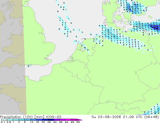Click the 25–30 mm dark blue swatch
The height and width of the screenshot is (123, 160).
51,120
